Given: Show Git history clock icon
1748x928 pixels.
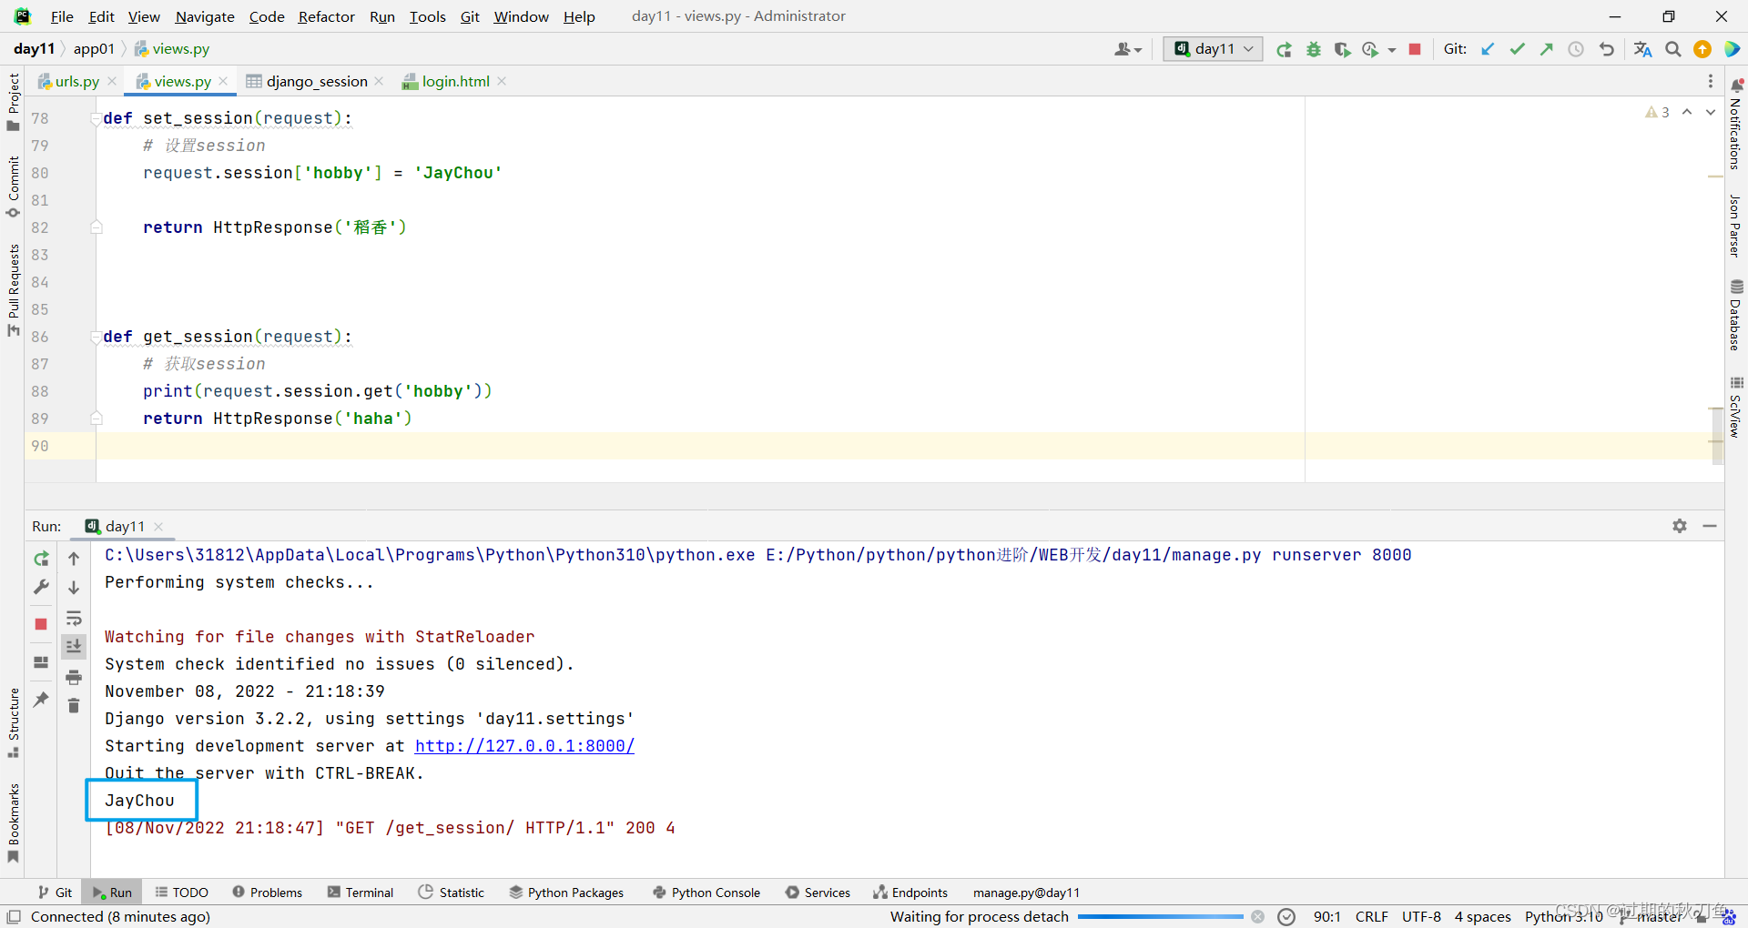Looking at the screenshot, I should pyautogui.click(x=1576, y=49).
